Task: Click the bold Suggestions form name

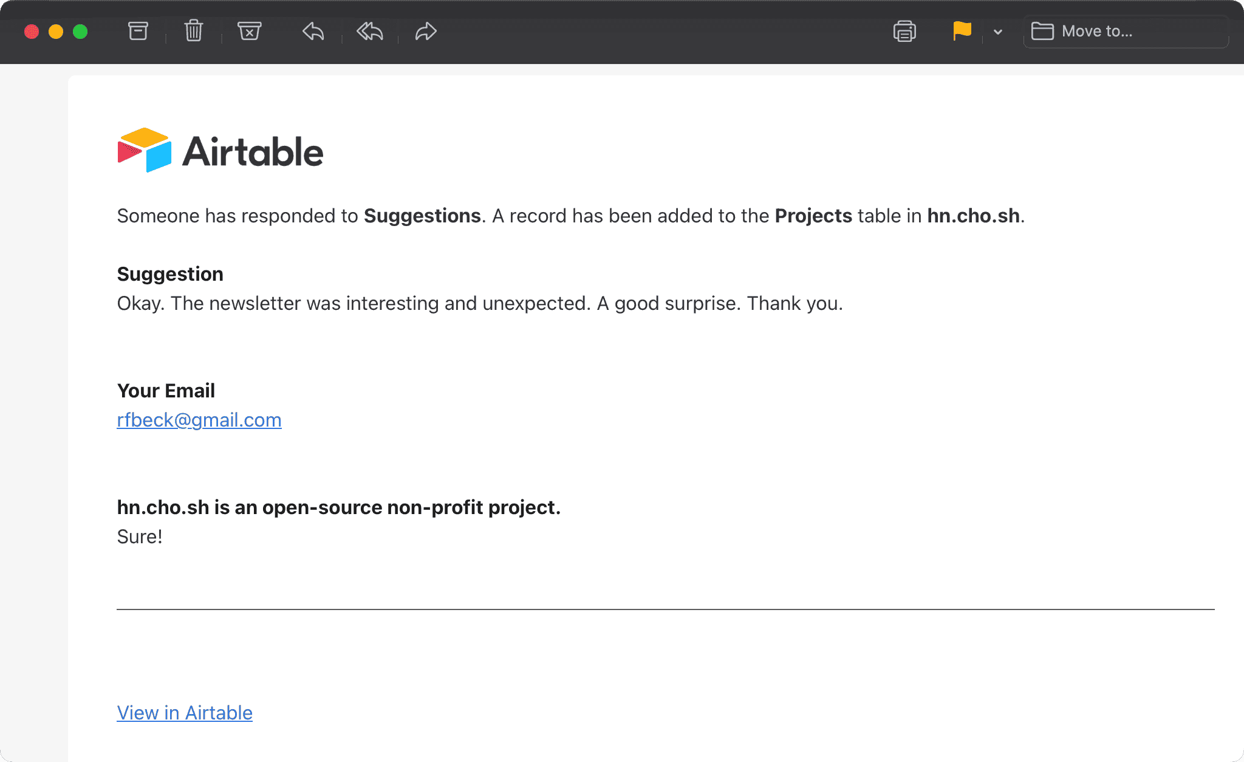Action: (x=422, y=216)
